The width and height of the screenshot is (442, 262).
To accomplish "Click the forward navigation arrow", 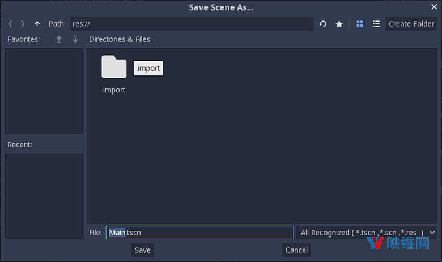I will coord(23,24).
